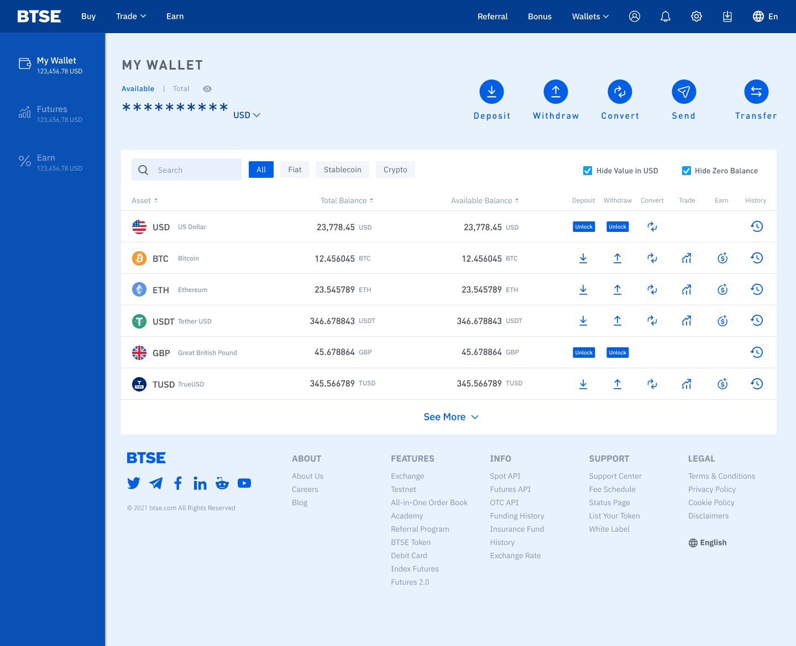The width and height of the screenshot is (796, 646).
Task: Open trade for the TUSD row
Action: (687, 384)
